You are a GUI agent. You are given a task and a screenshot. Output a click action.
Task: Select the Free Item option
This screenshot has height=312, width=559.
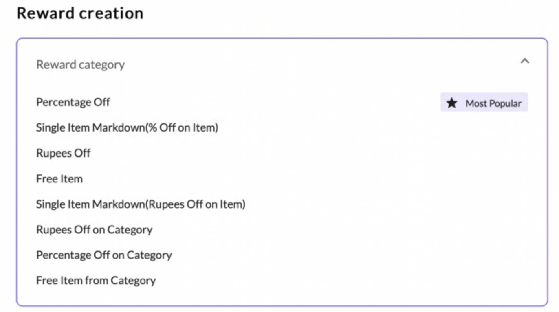pos(59,179)
